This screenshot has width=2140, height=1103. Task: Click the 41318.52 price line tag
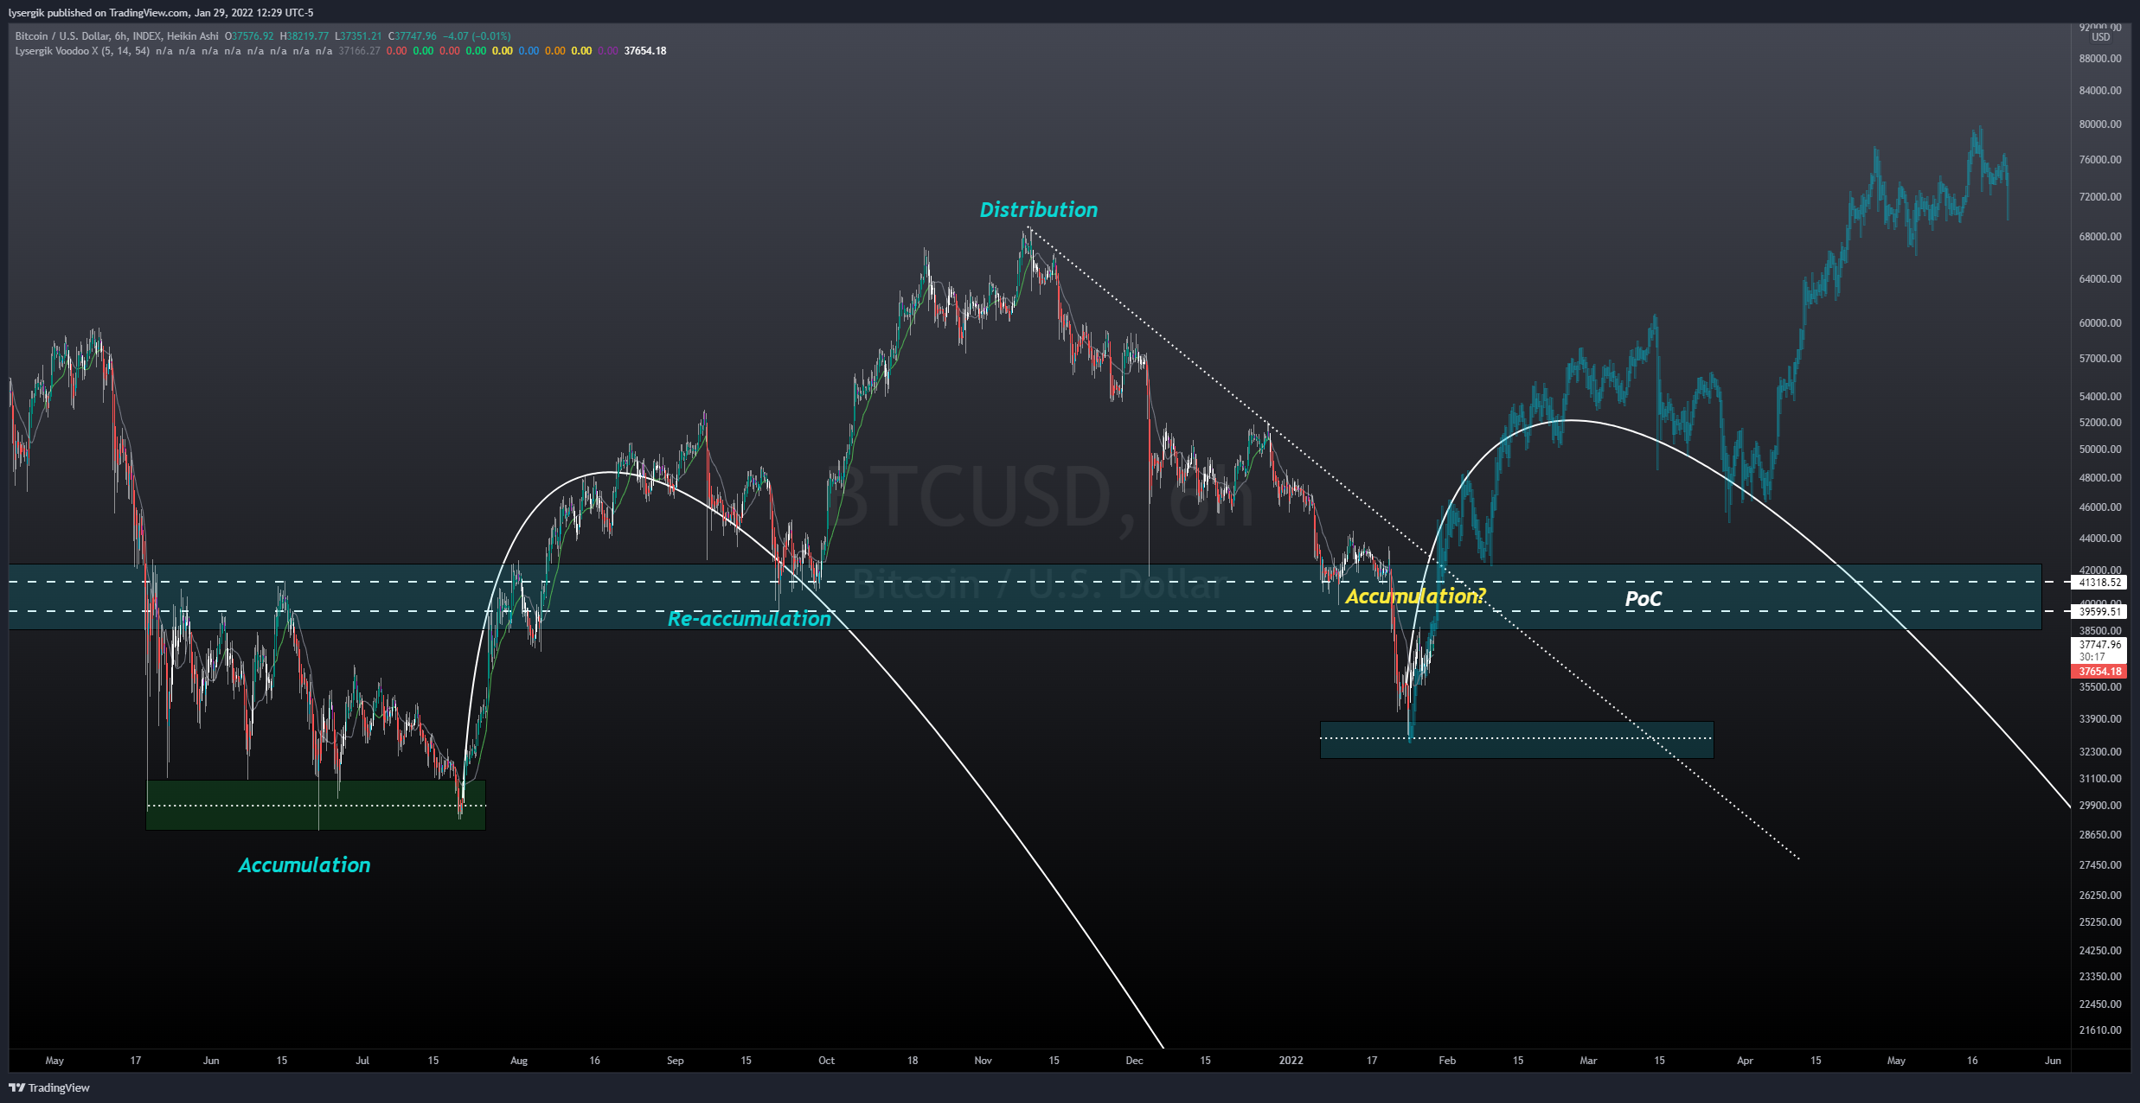(2100, 583)
